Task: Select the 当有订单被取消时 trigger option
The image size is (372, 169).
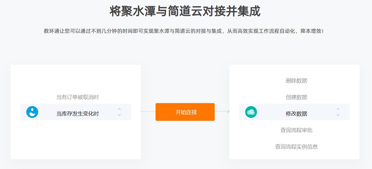Action: (77, 97)
